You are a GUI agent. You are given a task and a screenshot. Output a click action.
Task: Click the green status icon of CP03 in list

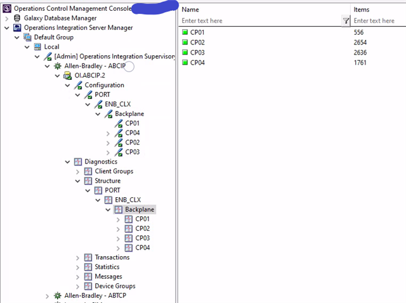point(185,52)
